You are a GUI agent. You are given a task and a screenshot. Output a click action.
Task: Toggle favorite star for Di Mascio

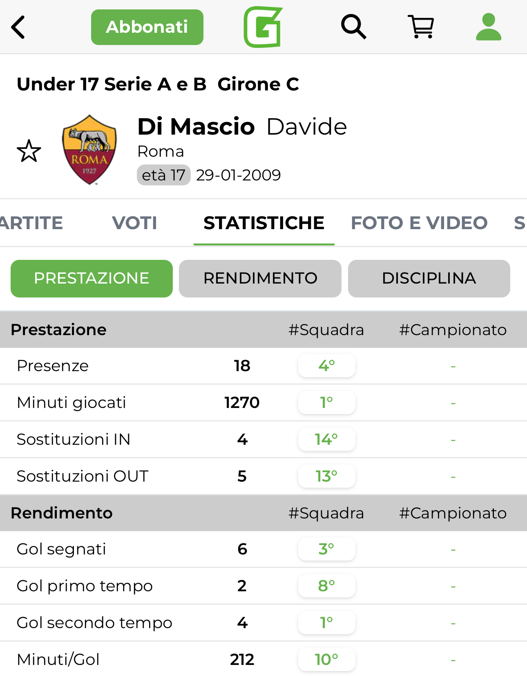click(29, 151)
